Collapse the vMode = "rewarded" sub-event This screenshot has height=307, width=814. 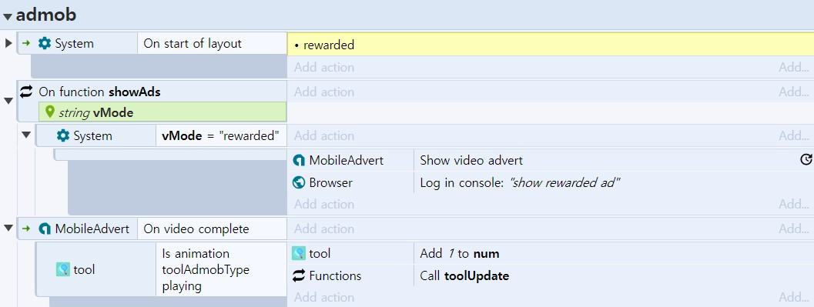(x=26, y=135)
